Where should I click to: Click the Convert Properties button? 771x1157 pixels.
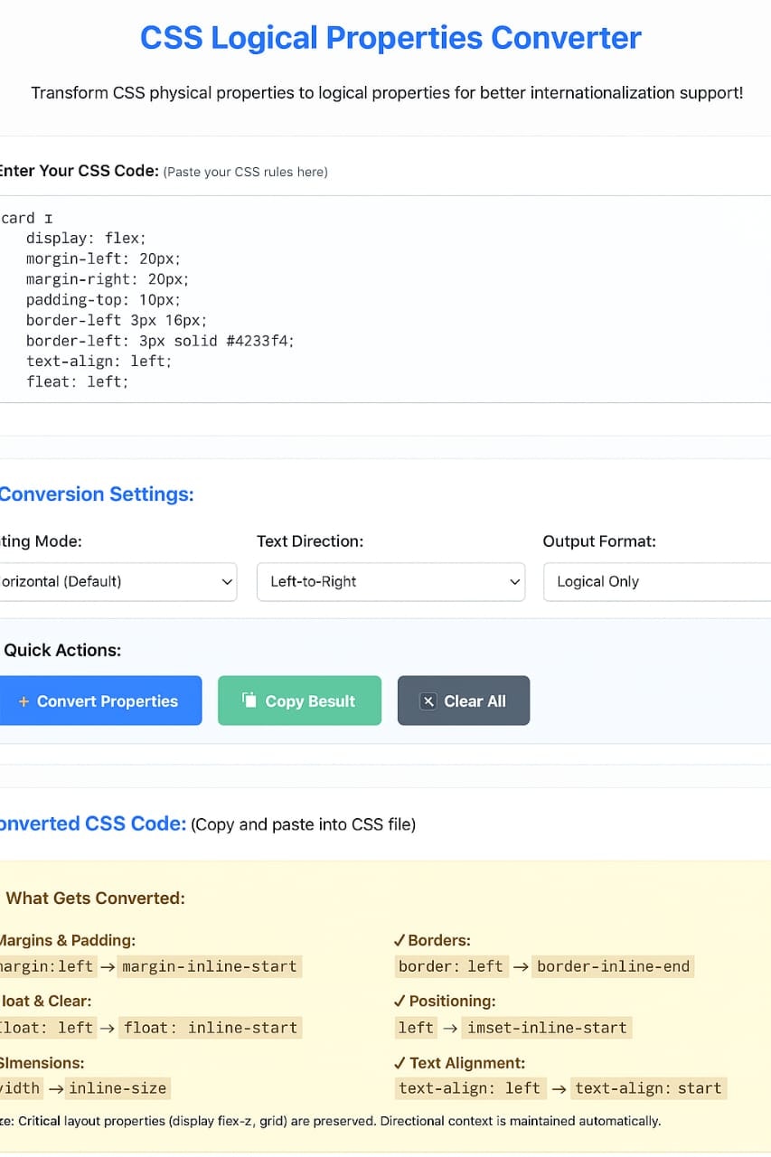coord(99,701)
